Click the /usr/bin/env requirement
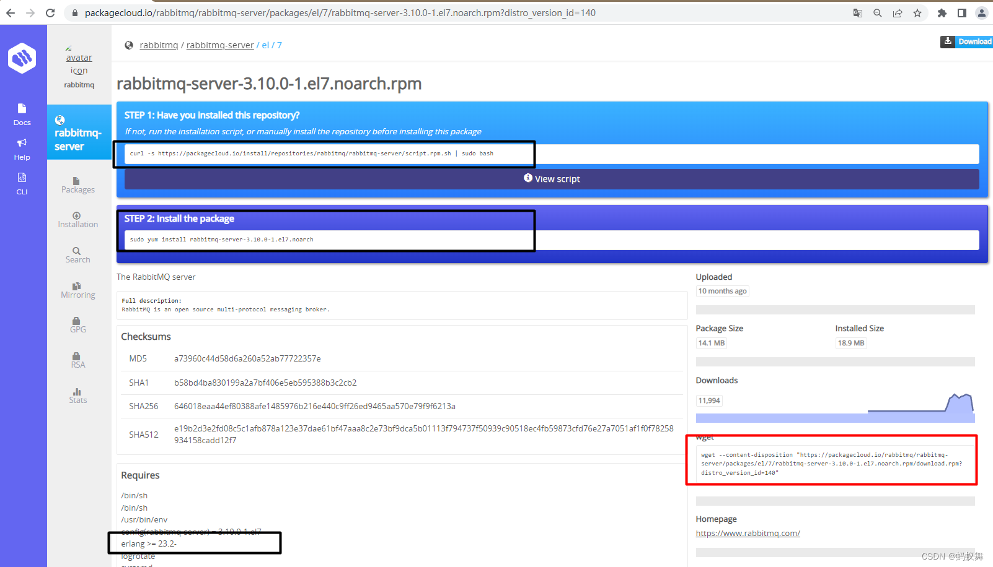993x567 pixels. pyautogui.click(x=144, y=520)
